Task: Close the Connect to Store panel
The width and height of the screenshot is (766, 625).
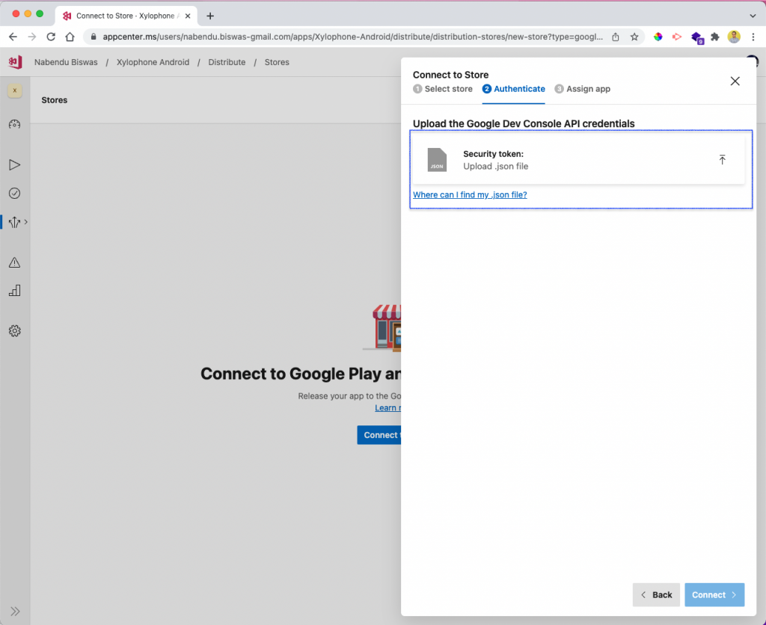Action: pos(735,81)
